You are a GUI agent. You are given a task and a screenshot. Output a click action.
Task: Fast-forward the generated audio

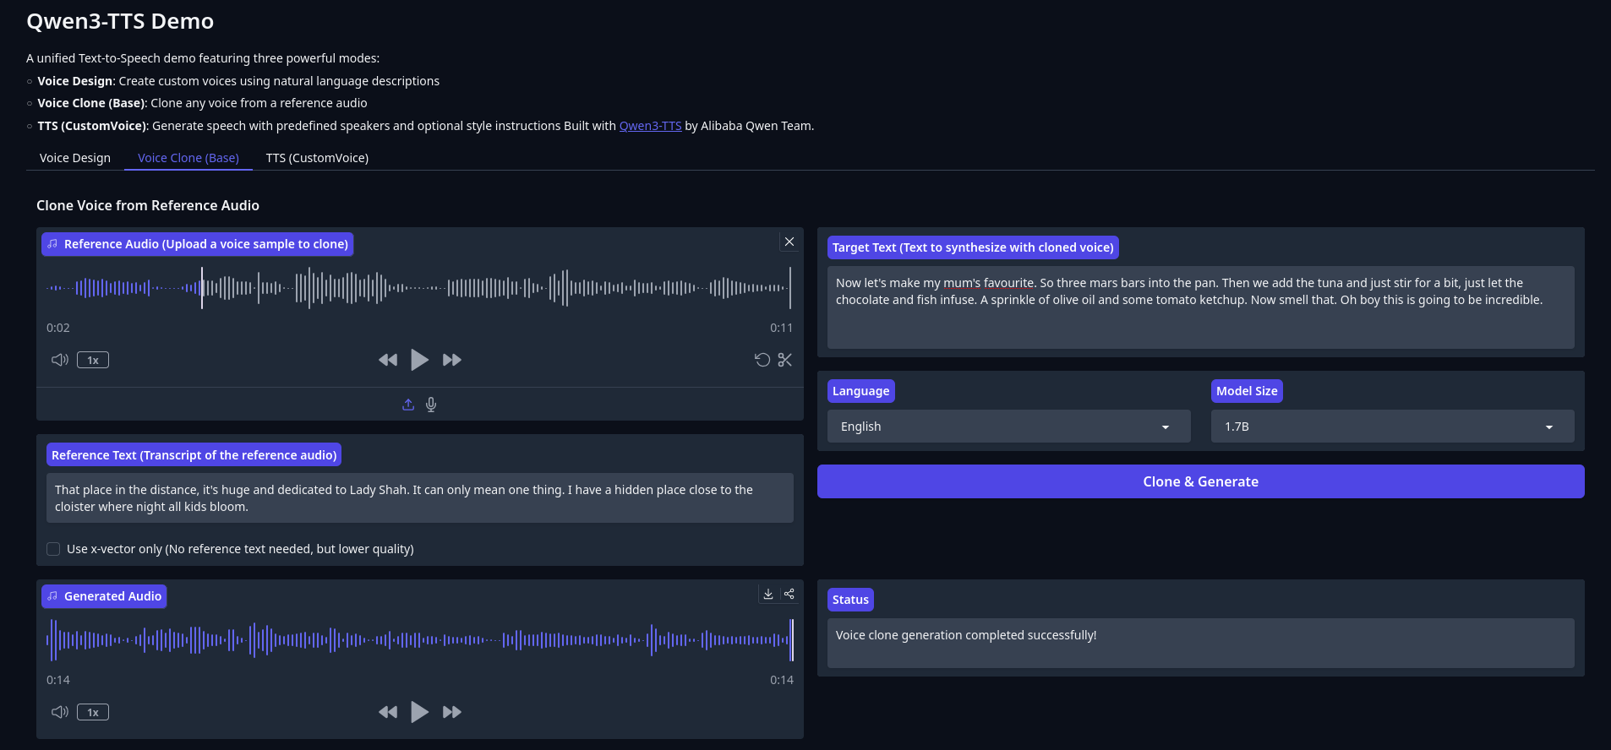pyautogui.click(x=452, y=712)
